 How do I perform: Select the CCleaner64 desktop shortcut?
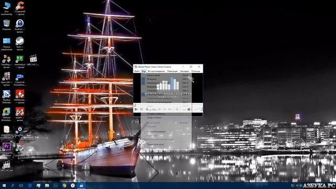[20, 8]
